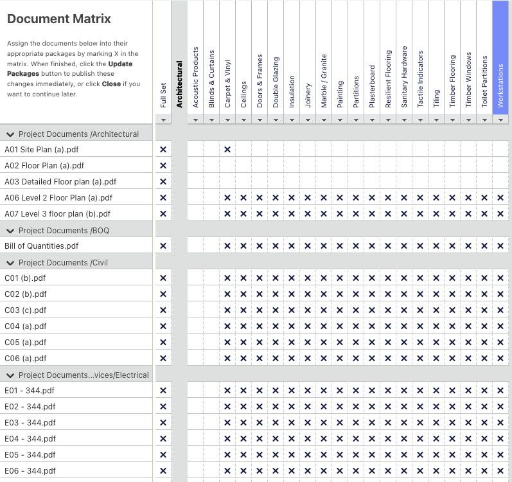The image size is (512, 482).
Task: Select the Resilient Flooring column header
Action: [388, 57]
